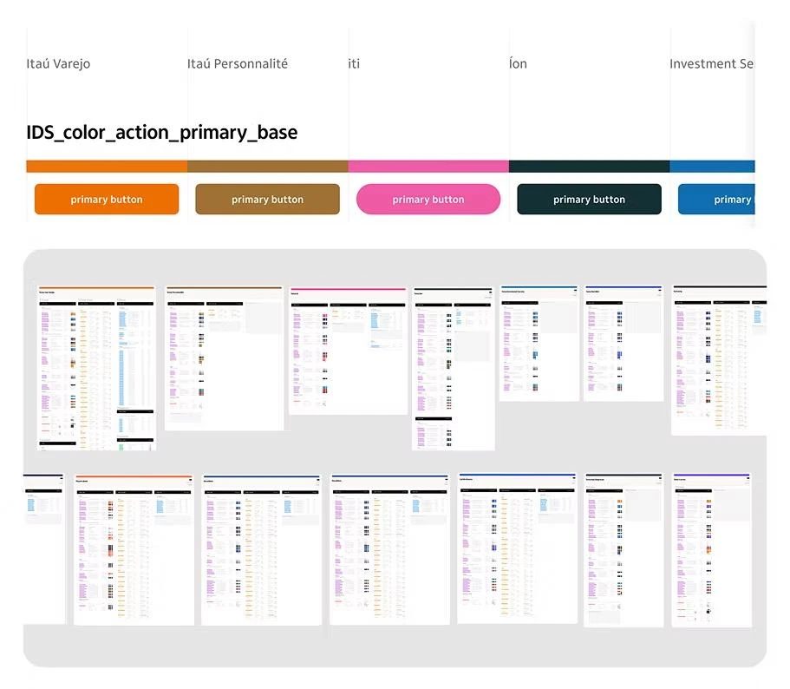Click the blue primary button
Image resolution: width=790 pixels, height=689 pixels.
point(716,199)
